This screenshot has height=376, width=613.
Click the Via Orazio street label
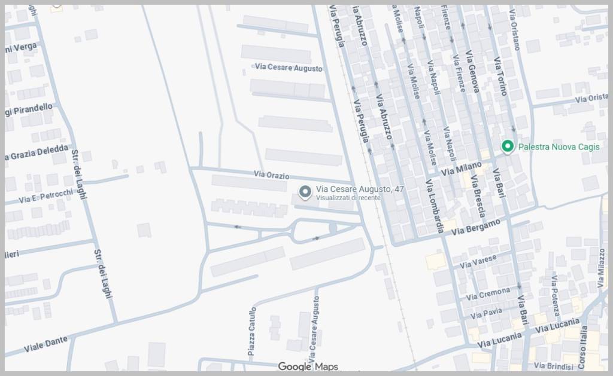271,175
